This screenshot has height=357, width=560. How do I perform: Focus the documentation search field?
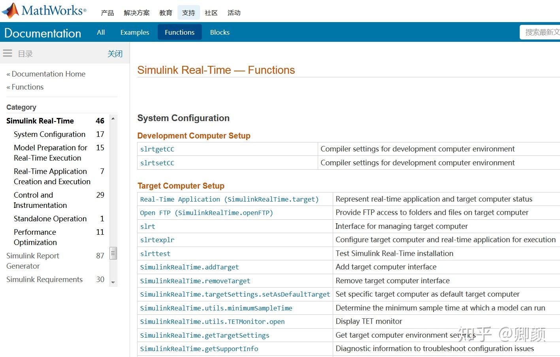pos(541,32)
